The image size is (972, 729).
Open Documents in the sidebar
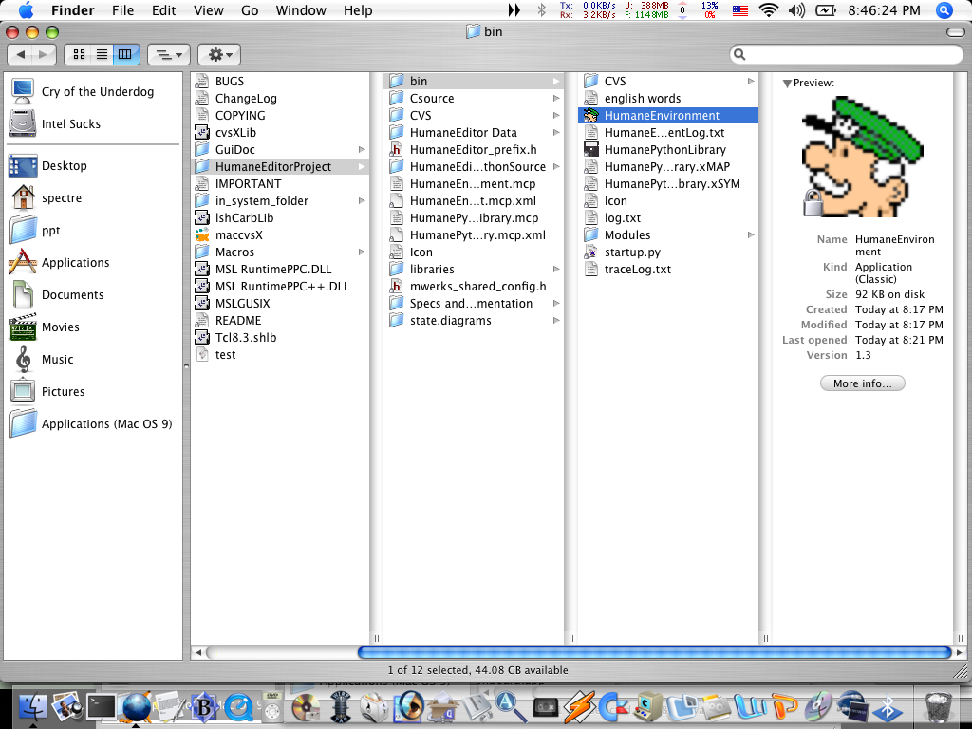click(23, 295)
